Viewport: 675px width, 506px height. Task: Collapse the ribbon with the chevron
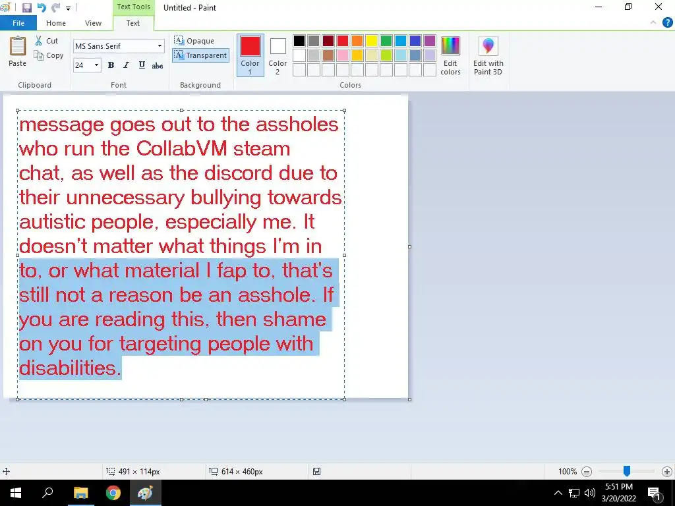pyautogui.click(x=653, y=23)
